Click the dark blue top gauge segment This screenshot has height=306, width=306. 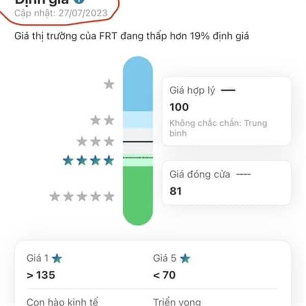(x=138, y=84)
